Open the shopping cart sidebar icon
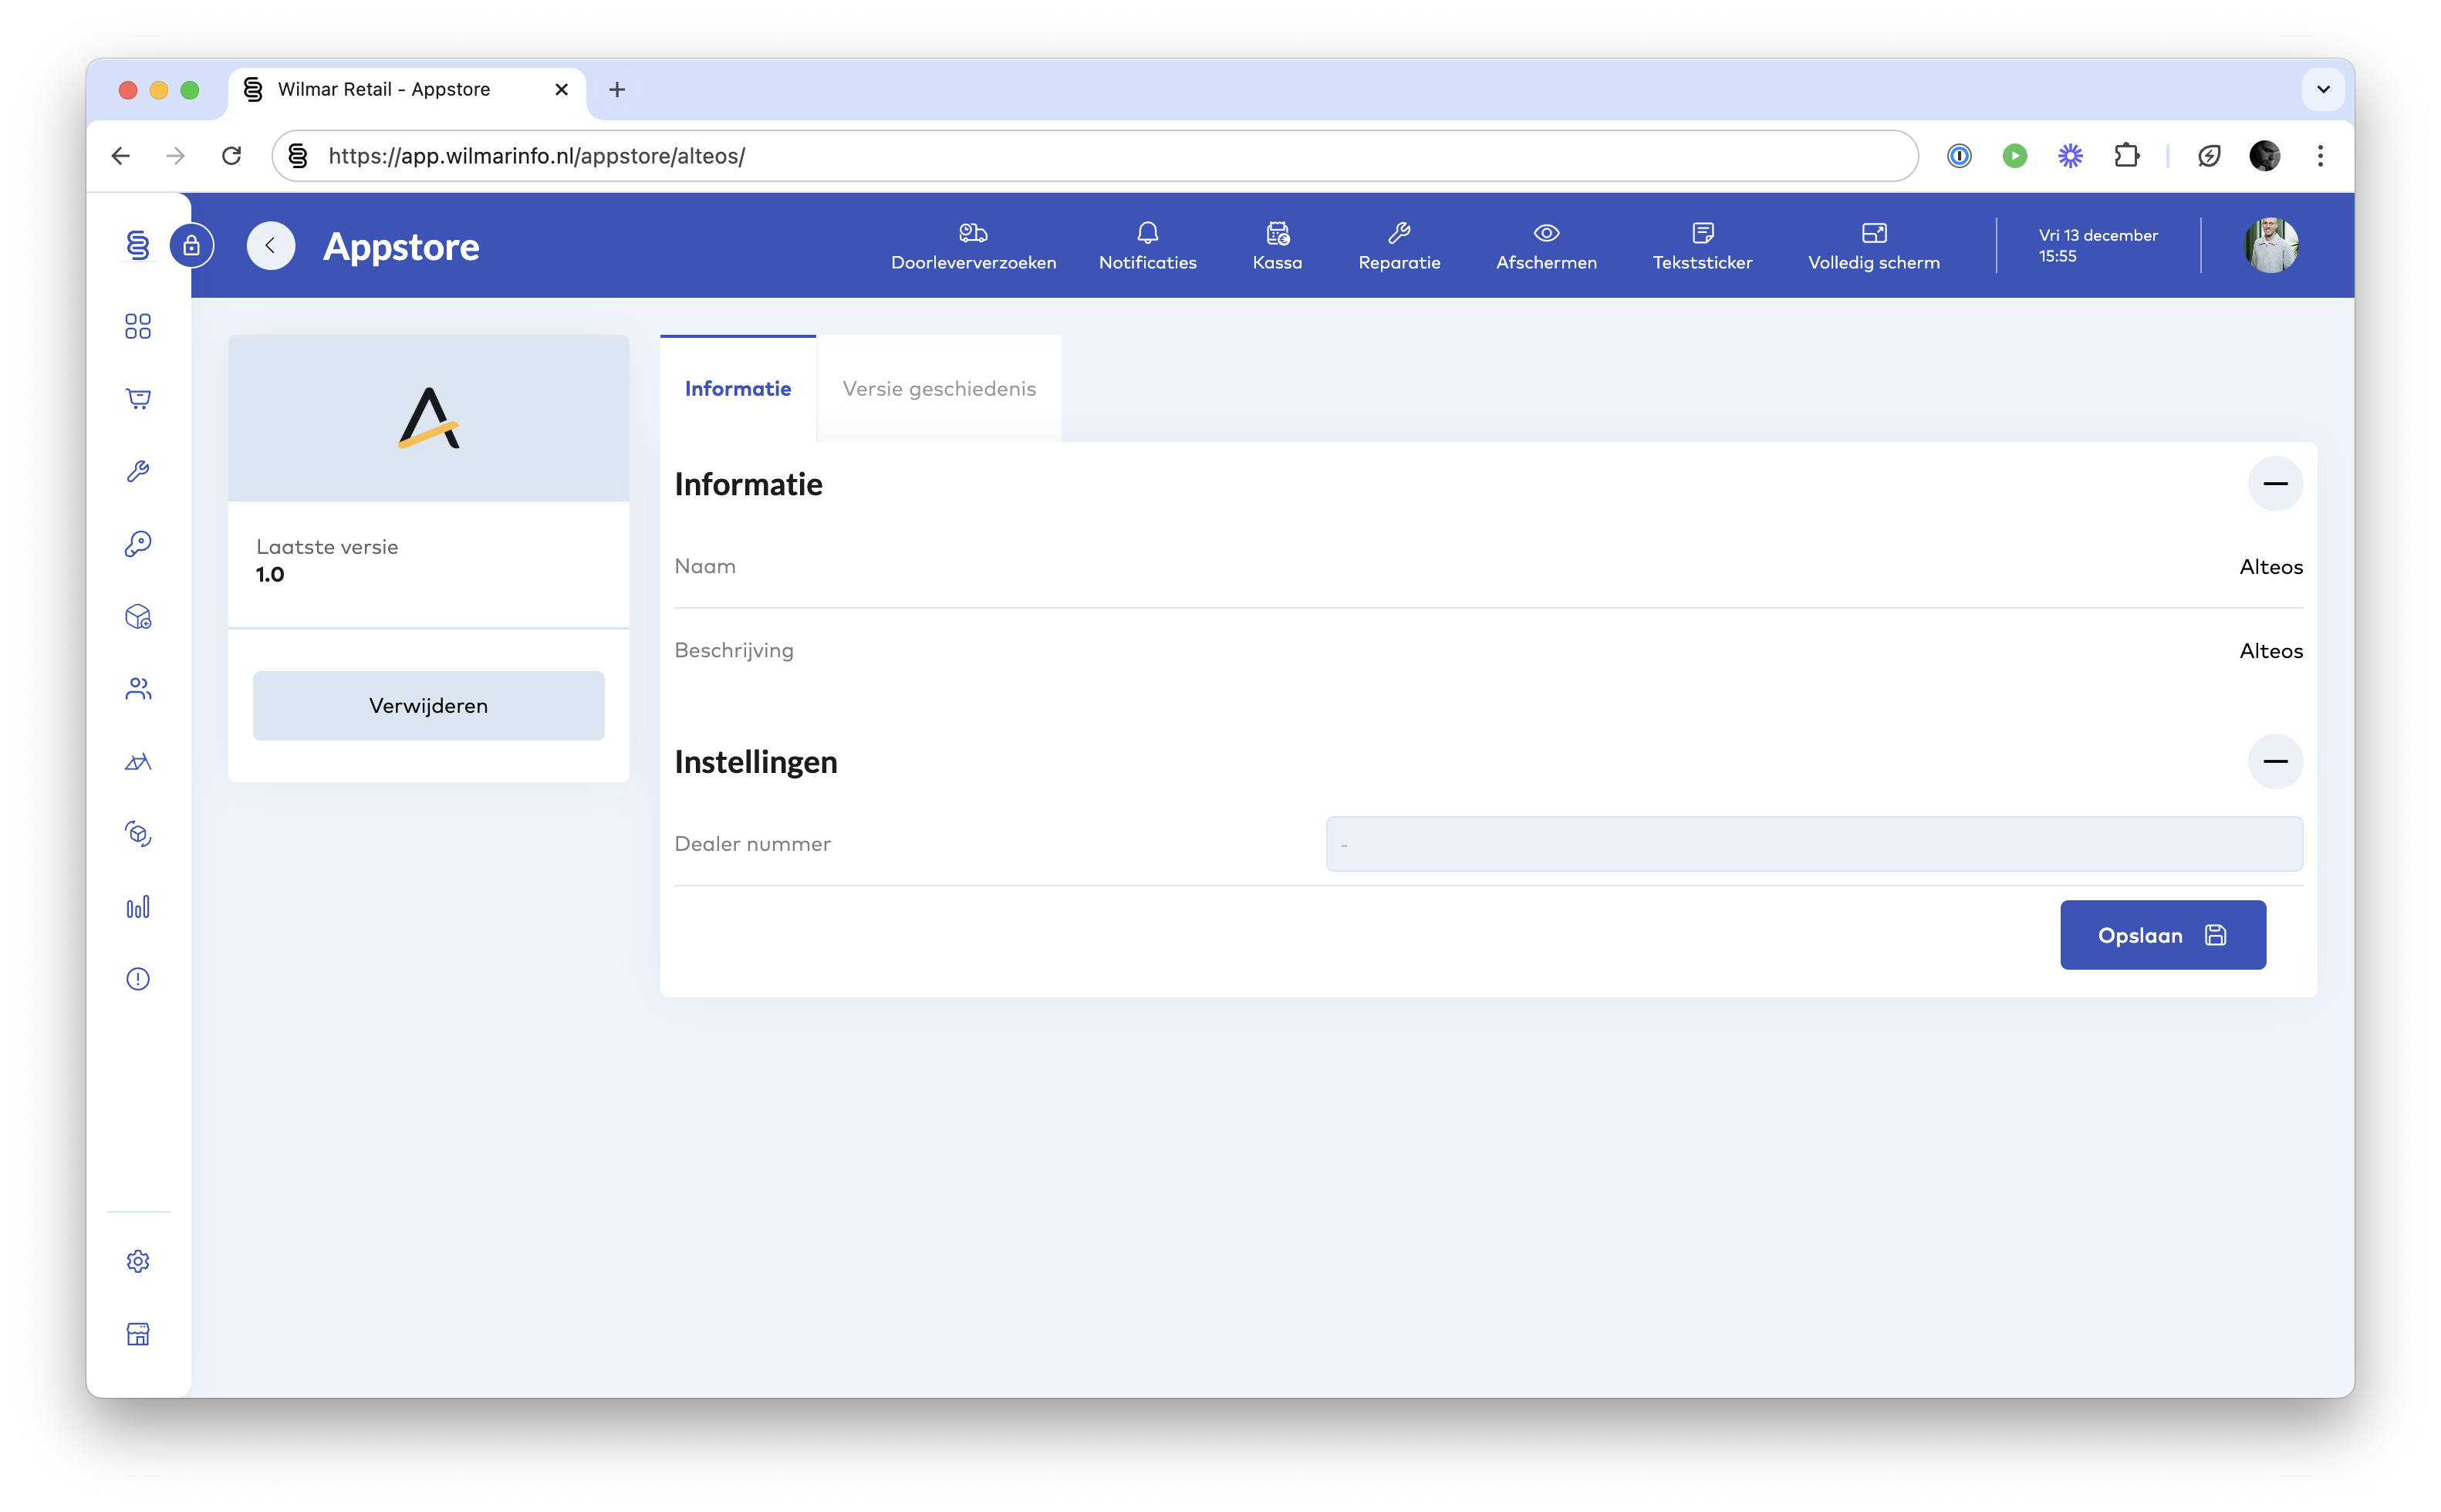Viewport: 2441px width, 1512px height. point(138,399)
